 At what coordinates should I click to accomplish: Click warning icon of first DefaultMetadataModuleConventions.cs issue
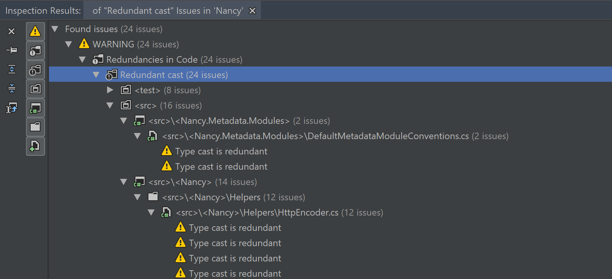166,151
